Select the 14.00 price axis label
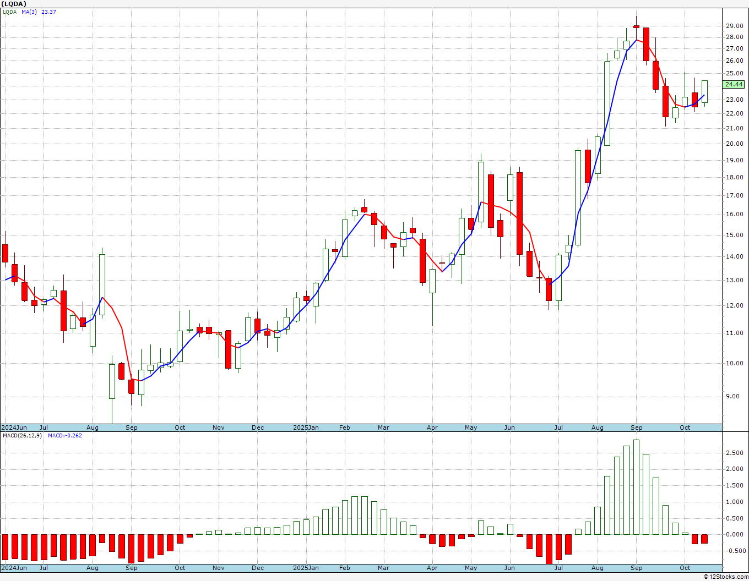The width and height of the screenshot is (749, 581). [x=734, y=256]
